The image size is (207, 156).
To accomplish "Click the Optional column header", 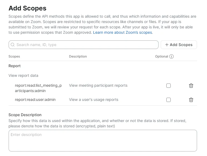I will 162,56.
